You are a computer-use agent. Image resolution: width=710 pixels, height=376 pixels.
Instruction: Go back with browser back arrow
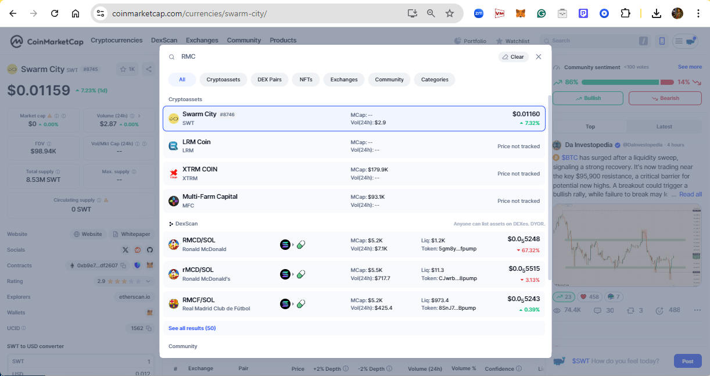(13, 13)
